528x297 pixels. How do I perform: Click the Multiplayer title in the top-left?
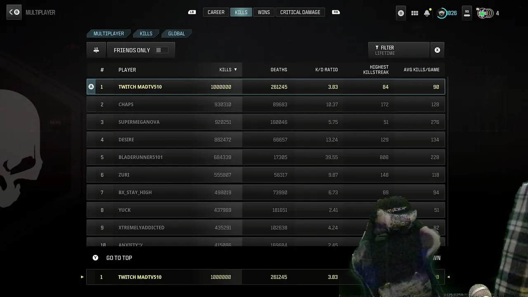pyautogui.click(x=40, y=12)
